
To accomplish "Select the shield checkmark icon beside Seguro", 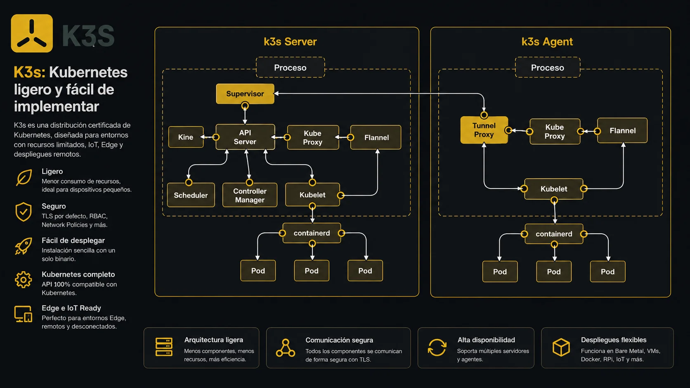I will (x=24, y=212).
